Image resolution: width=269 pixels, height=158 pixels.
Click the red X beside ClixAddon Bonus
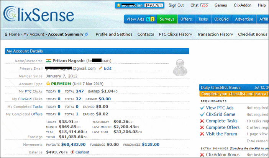(202, 155)
